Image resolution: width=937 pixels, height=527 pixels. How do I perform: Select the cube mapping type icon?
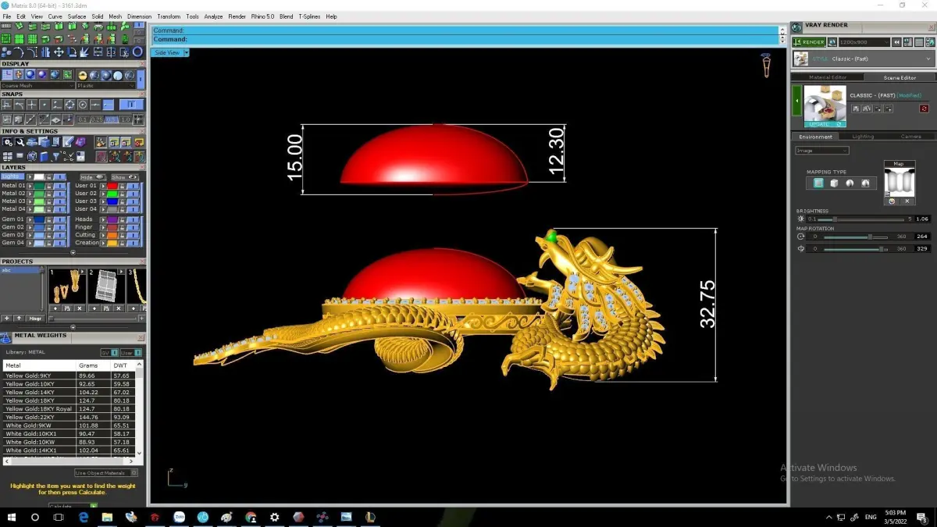pos(834,183)
